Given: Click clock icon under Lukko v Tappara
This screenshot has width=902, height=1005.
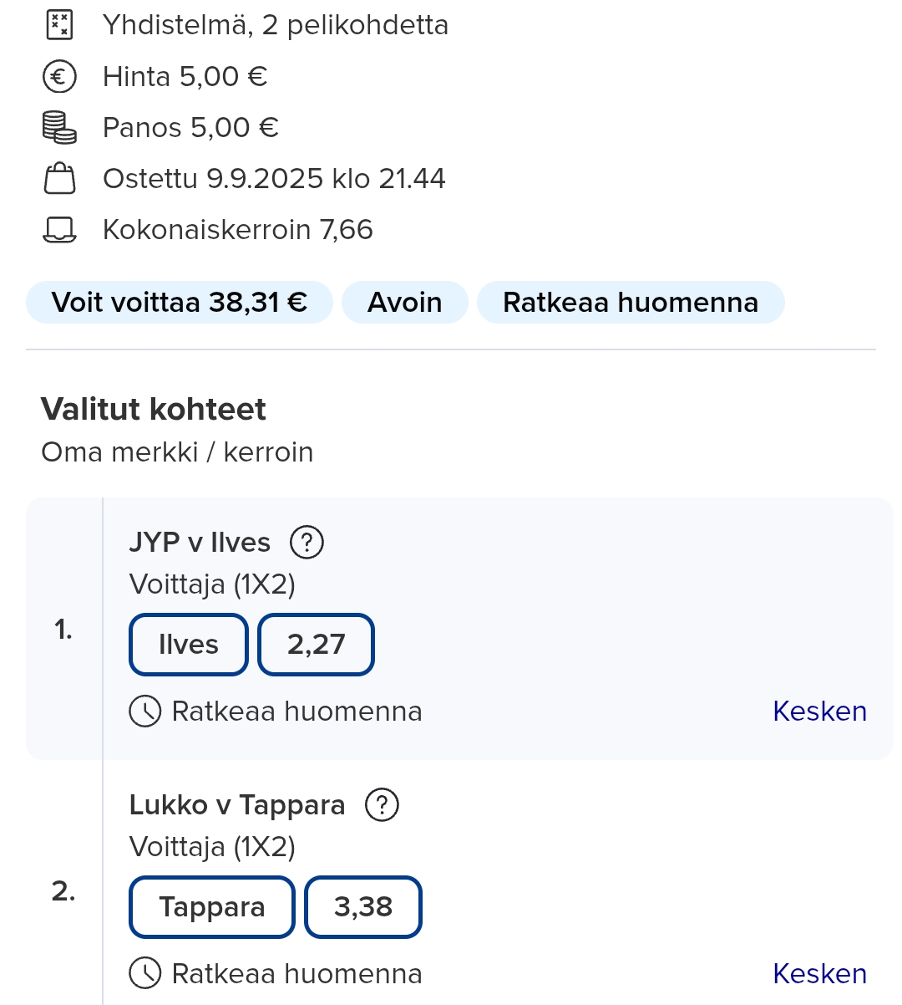Looking at the screenshot, I should point(145,974).
